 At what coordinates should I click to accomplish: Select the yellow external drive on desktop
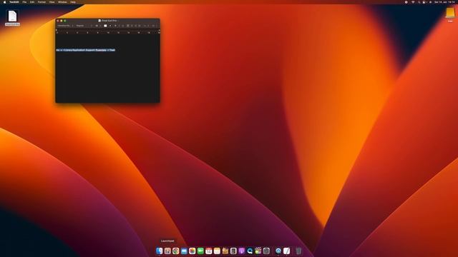click(450, 13)
